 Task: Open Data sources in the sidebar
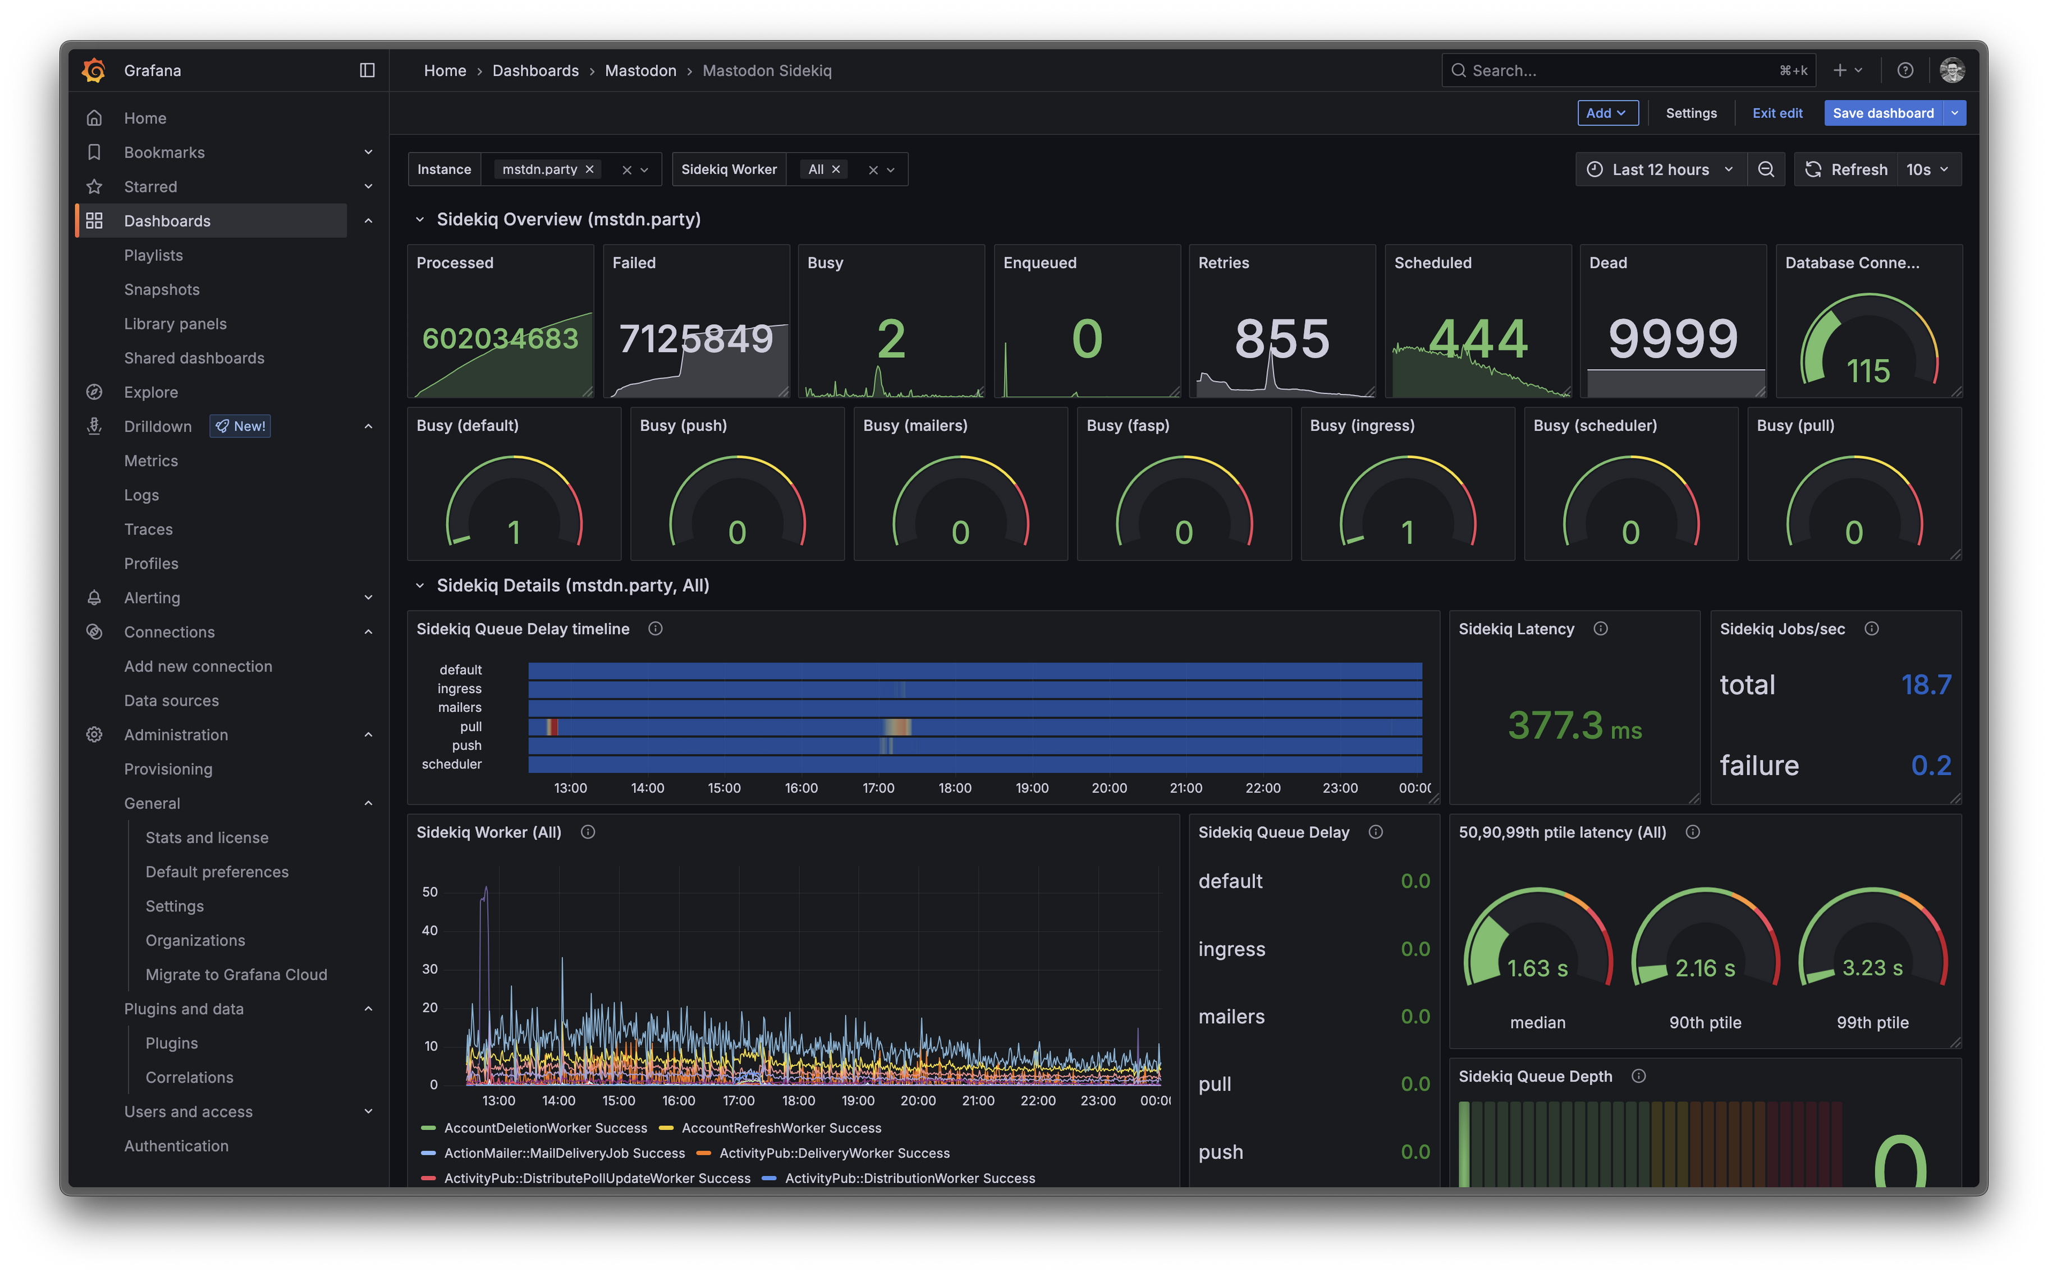click(171, 700)
